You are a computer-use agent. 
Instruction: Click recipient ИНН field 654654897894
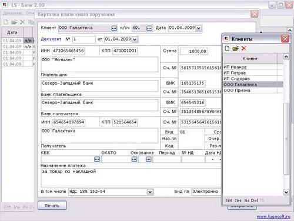[x=69, y=122]
